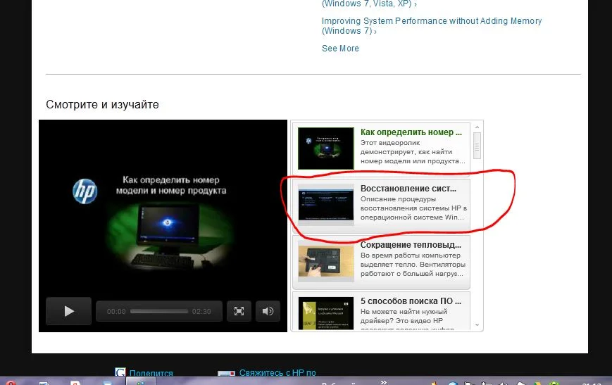
Task: Mute the video with the speaker icon
Action: pos(268,311)
